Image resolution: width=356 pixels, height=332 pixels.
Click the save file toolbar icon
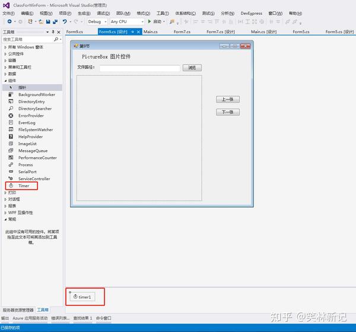coord(48,21)
